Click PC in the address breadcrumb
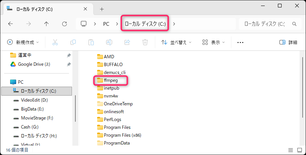Viewport: 306px width, 155px height. [x=106, y=24]
